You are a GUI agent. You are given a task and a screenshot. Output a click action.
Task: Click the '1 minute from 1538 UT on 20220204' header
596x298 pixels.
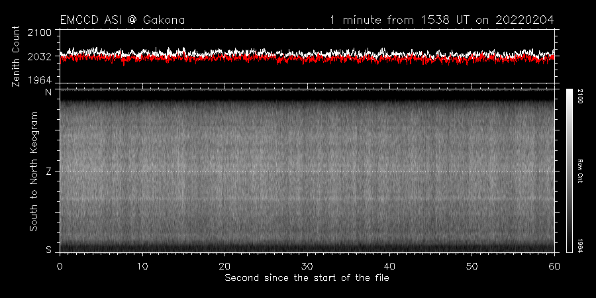click(442, 20)
